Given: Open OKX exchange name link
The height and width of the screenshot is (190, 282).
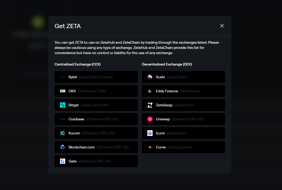Looking at the screenshot, I should tap(72, 91).
